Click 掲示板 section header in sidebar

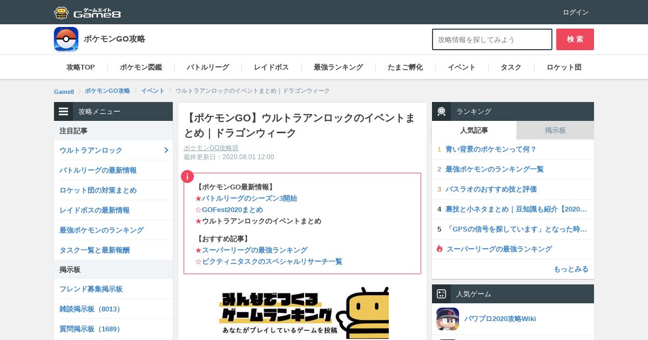point(113,269)
